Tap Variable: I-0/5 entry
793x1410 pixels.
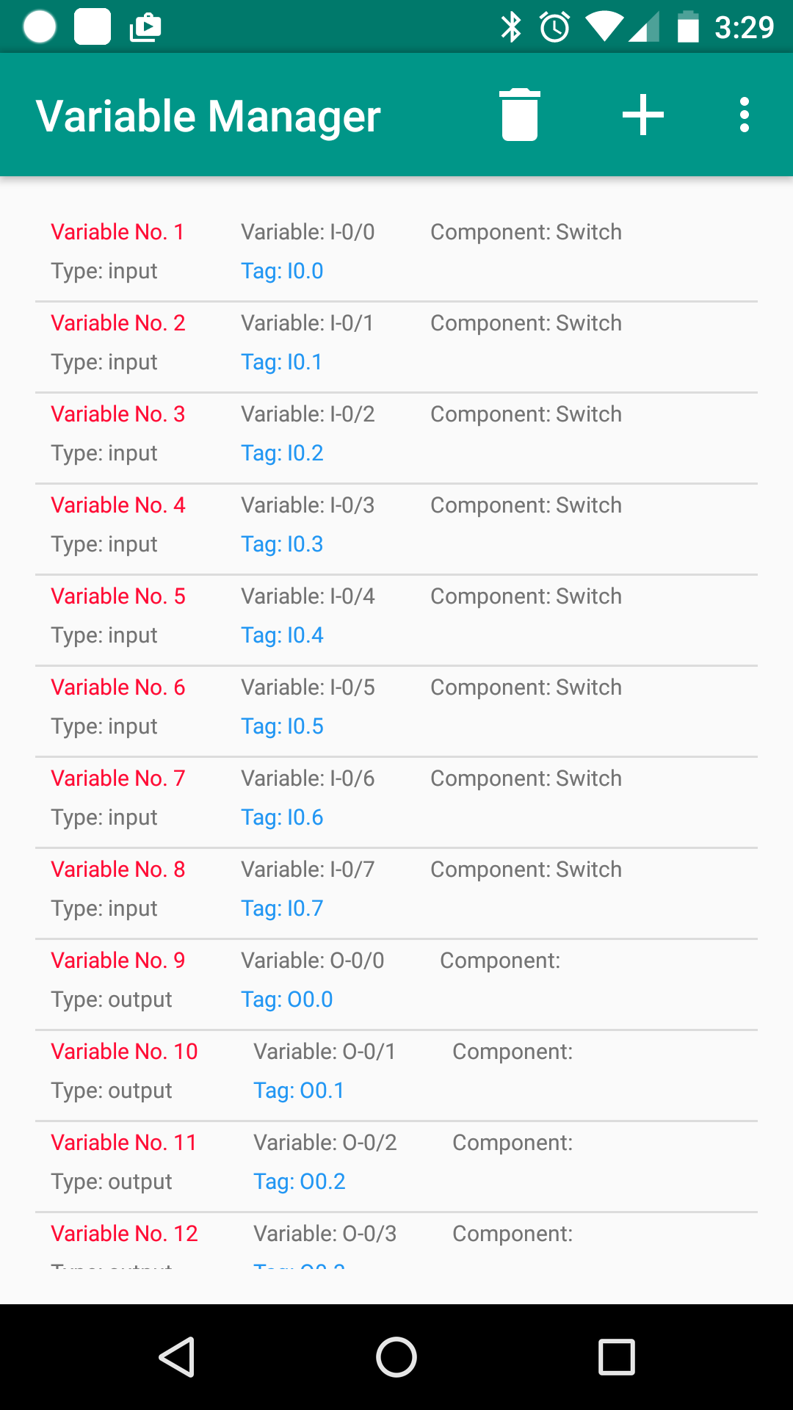click(x=308, y=687)
